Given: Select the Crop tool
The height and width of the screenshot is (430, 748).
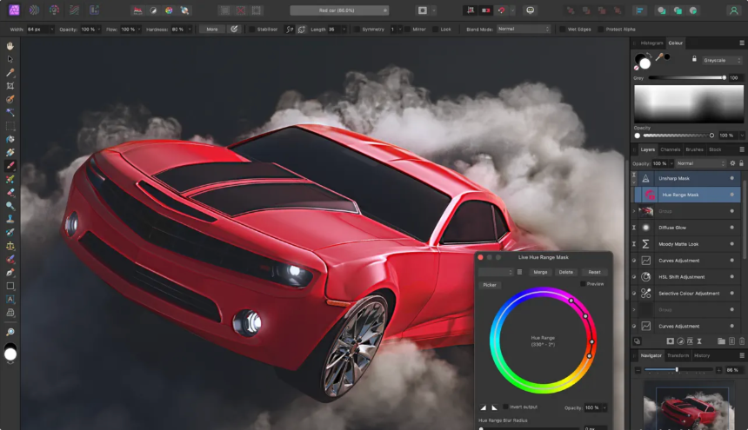Looking at the screenshot, I should pyautogui.click(x=10, y=86).
